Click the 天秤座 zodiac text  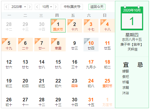tap(132, 49)
